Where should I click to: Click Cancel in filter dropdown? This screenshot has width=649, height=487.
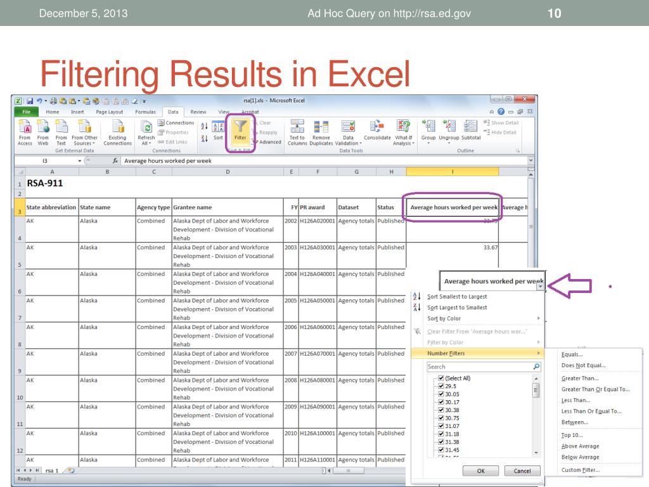522,471
